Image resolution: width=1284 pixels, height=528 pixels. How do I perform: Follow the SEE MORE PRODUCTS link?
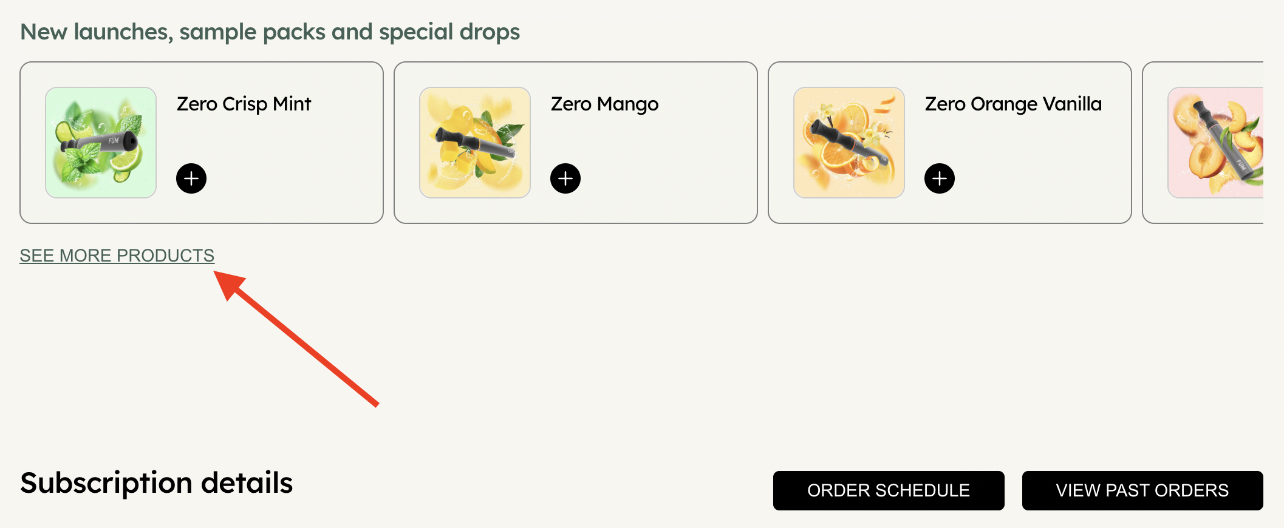point(117,256)
